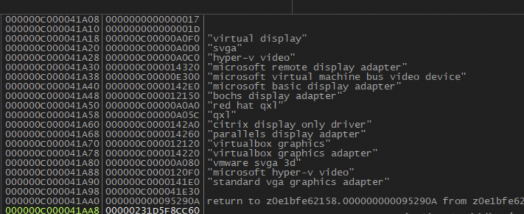Click pointer value 000000C000014260

pos(152,134)
